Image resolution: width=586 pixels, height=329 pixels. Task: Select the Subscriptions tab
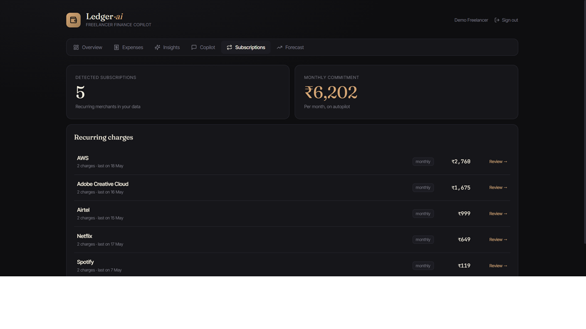tap(246, 47)
